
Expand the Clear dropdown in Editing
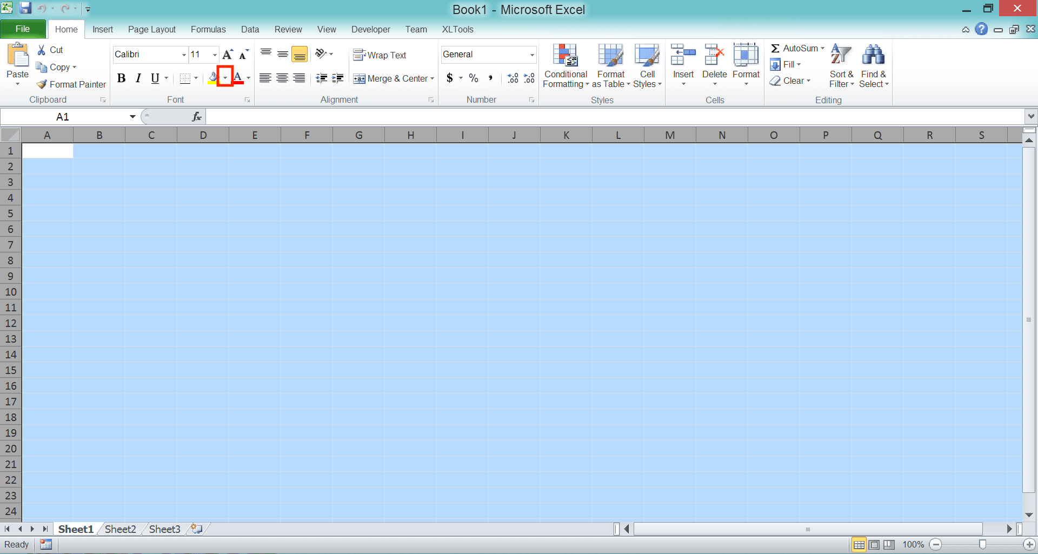(x=809, y=81)
